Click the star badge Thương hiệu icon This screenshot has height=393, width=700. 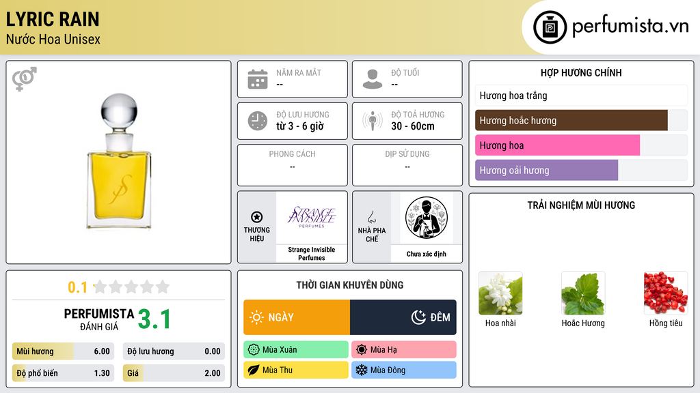pyautogui.click(x=257, y=217)
